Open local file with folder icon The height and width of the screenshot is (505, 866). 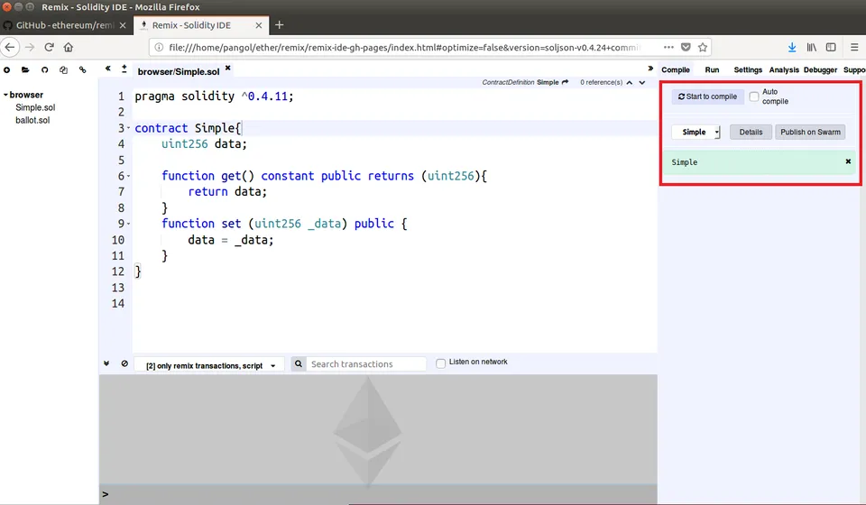(25, 70)
